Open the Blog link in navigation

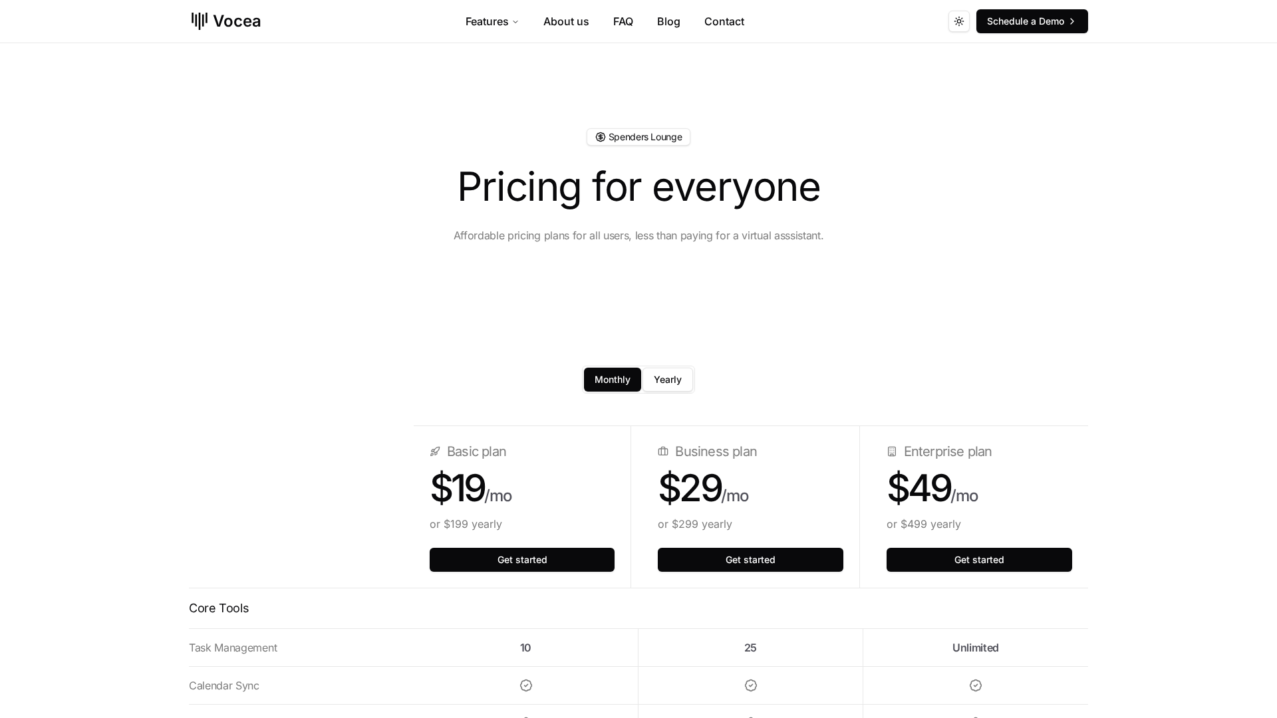click(x=668, y=21)
